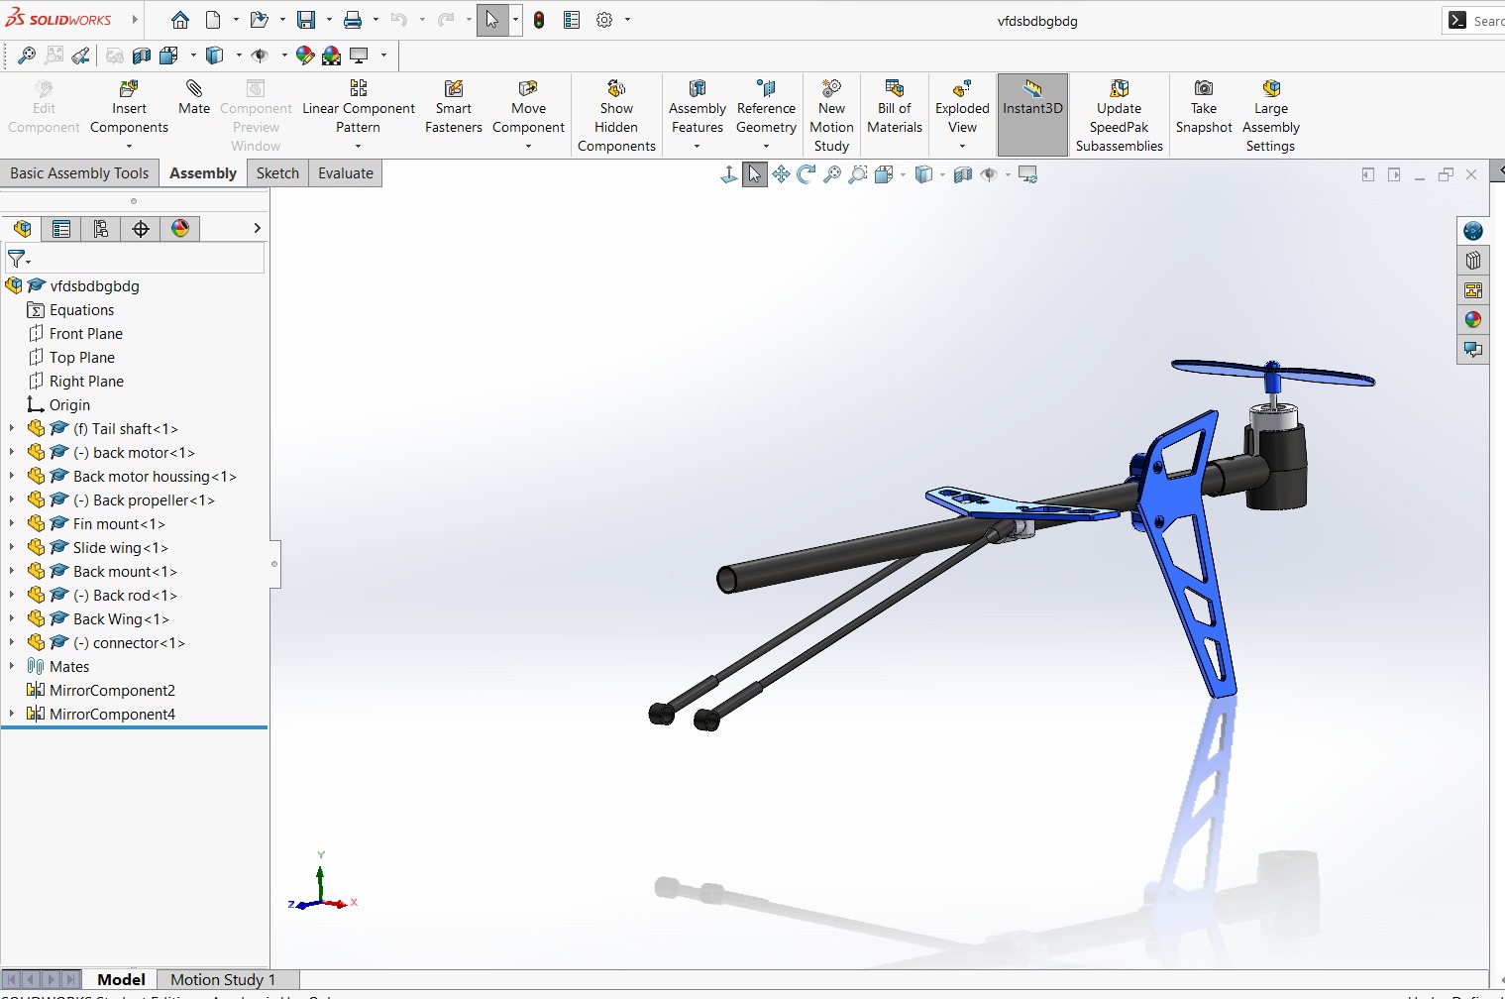
Task: Click Zoom to Fit in view toolbar
Action: click(832, 175)
